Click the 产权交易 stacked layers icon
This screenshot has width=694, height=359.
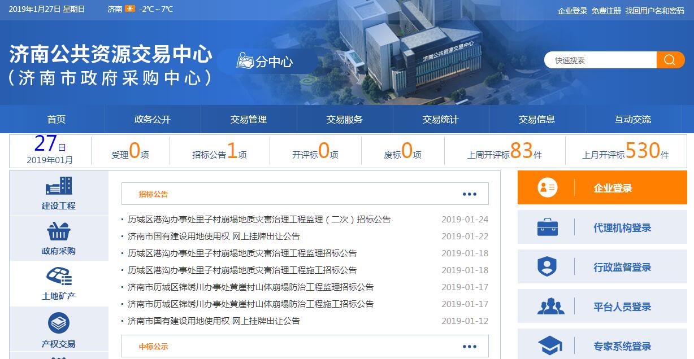coord(59,323)
